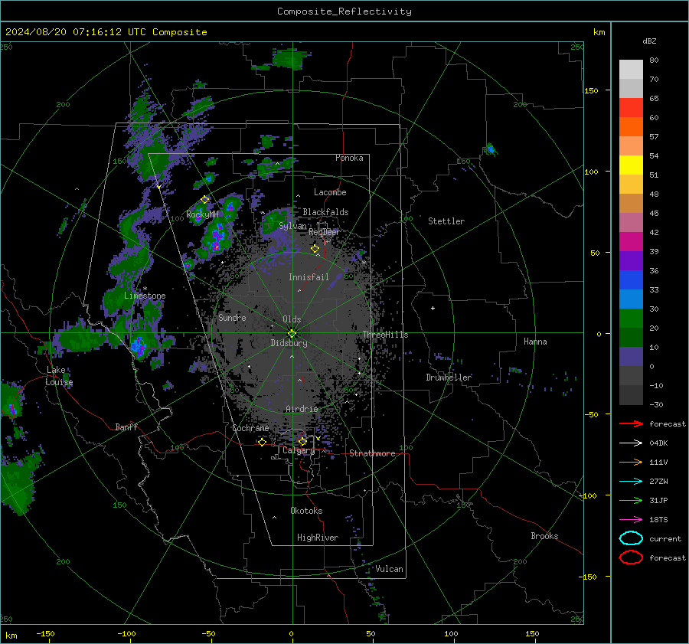Pick the dark orange swatch in dBZ scale

(631, 126)
